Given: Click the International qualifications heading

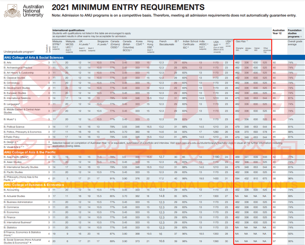Looking at the screenshot, I should click(x=69, y=31).
